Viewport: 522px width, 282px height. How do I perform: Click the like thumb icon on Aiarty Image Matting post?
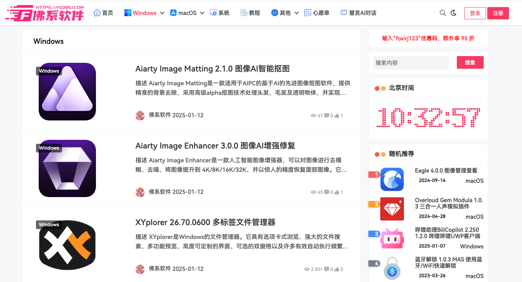337,116
